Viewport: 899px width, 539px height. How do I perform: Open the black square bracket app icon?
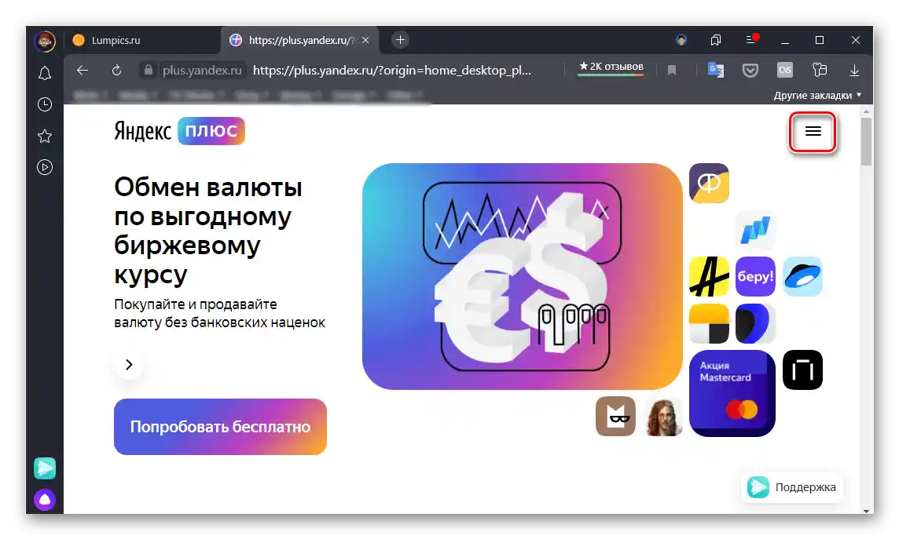(x=802, y=370)
